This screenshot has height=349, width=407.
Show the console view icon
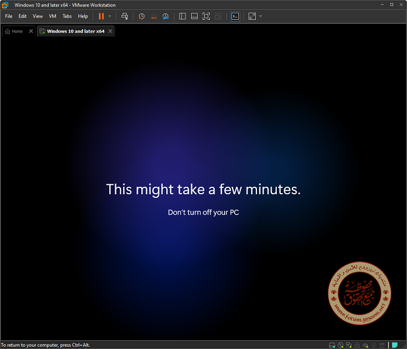pos(235,16)
